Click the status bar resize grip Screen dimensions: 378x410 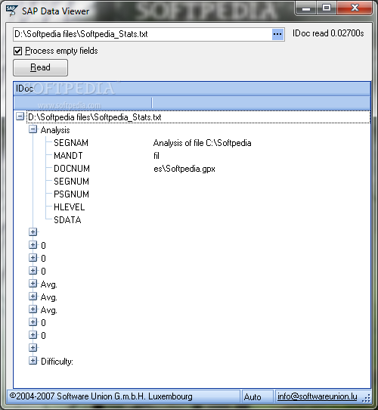(x=367, y=398)
